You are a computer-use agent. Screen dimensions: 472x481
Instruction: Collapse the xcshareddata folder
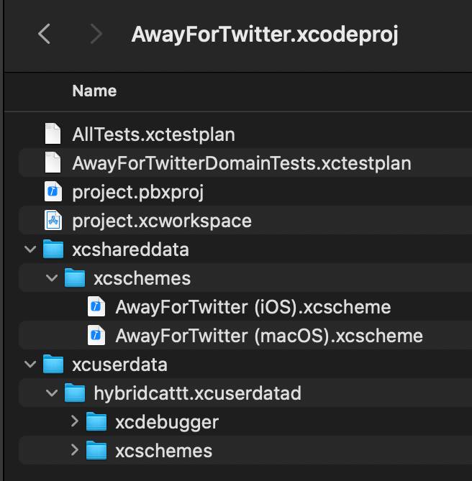(30, 249)
